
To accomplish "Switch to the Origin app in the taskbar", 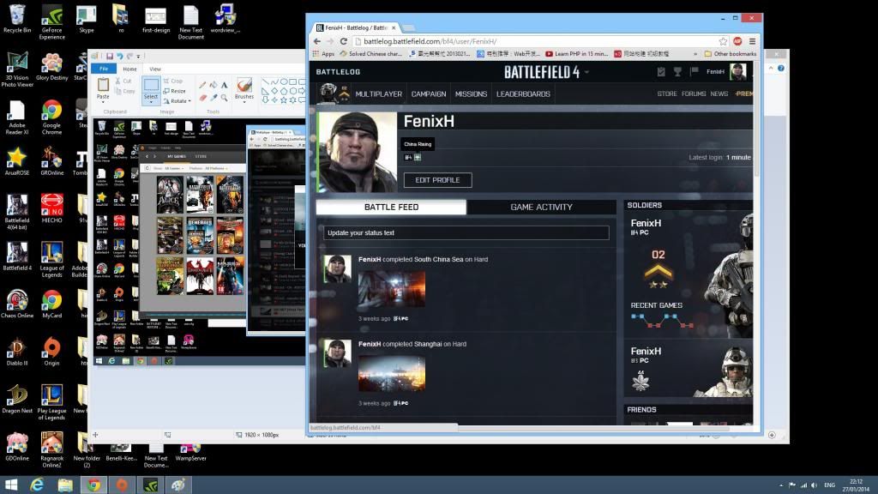I will coord(122,485).
